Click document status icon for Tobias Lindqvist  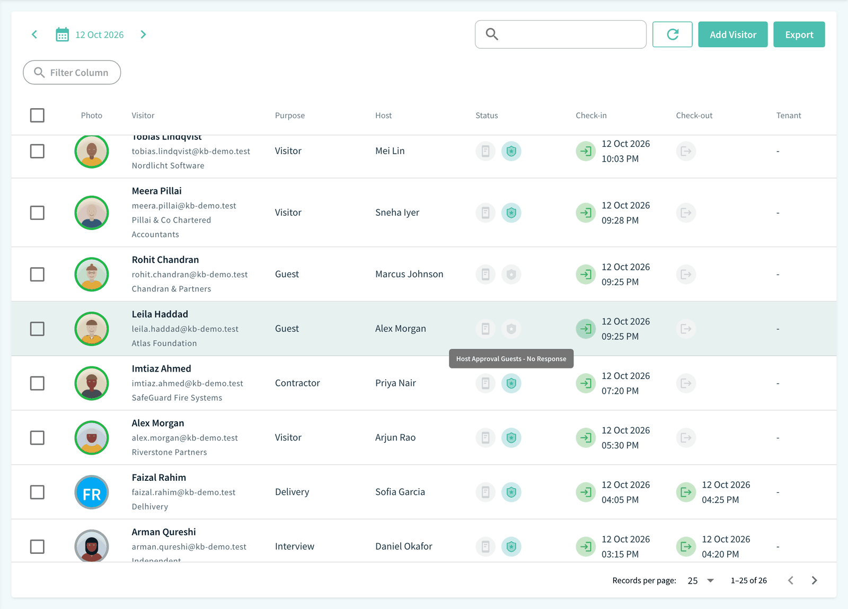point(485,151)
